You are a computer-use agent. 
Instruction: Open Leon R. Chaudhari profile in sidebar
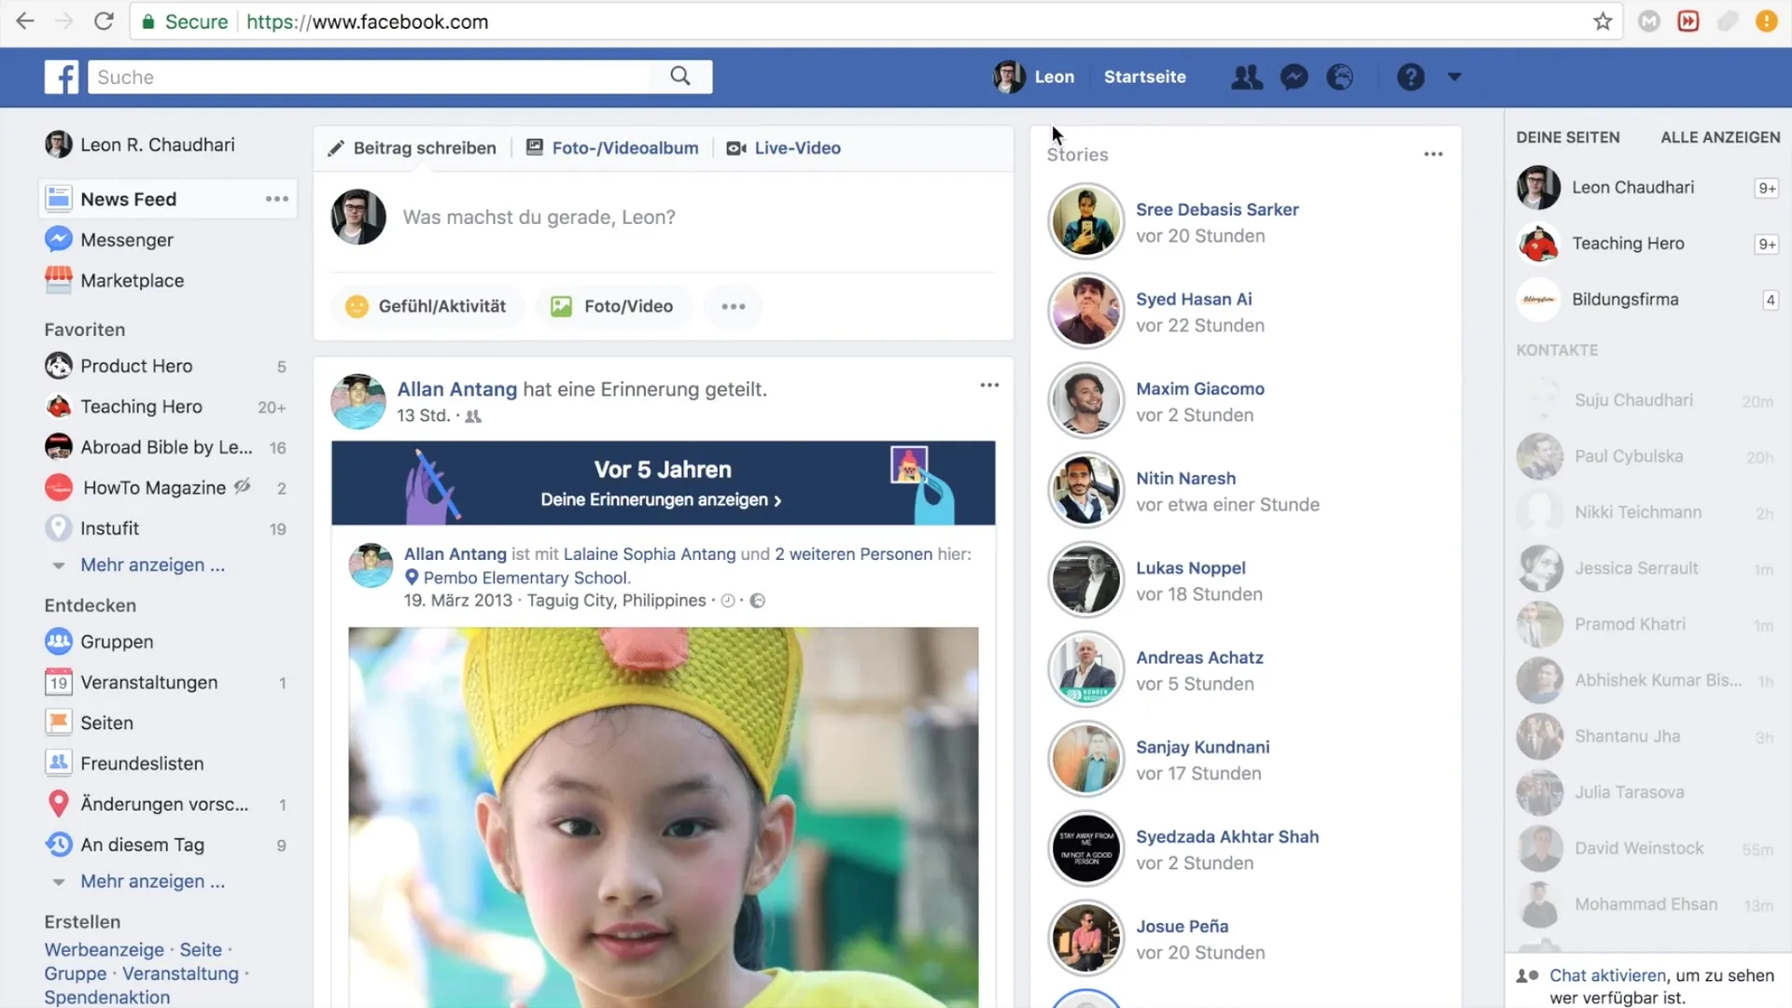tap(140, 145)
